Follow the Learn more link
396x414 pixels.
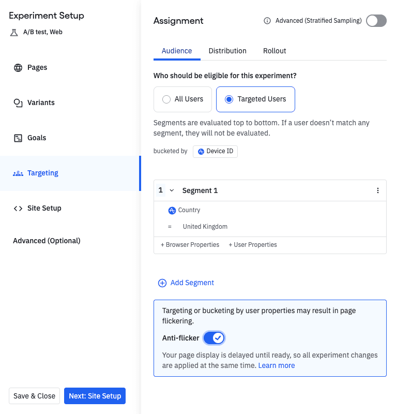(x=277, y=365)
